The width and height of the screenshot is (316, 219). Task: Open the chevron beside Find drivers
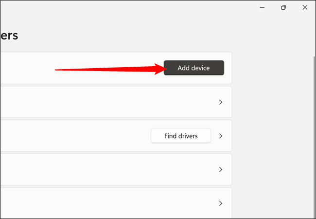[220, 136]
